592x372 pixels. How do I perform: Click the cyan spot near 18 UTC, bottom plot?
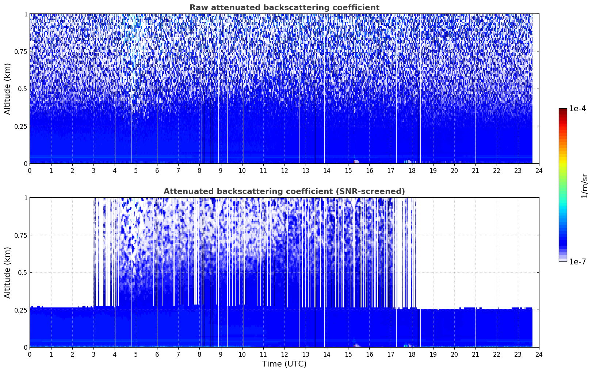click(x=406, y=345)
